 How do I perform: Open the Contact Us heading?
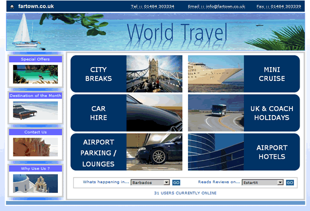(x=35, y=132)
